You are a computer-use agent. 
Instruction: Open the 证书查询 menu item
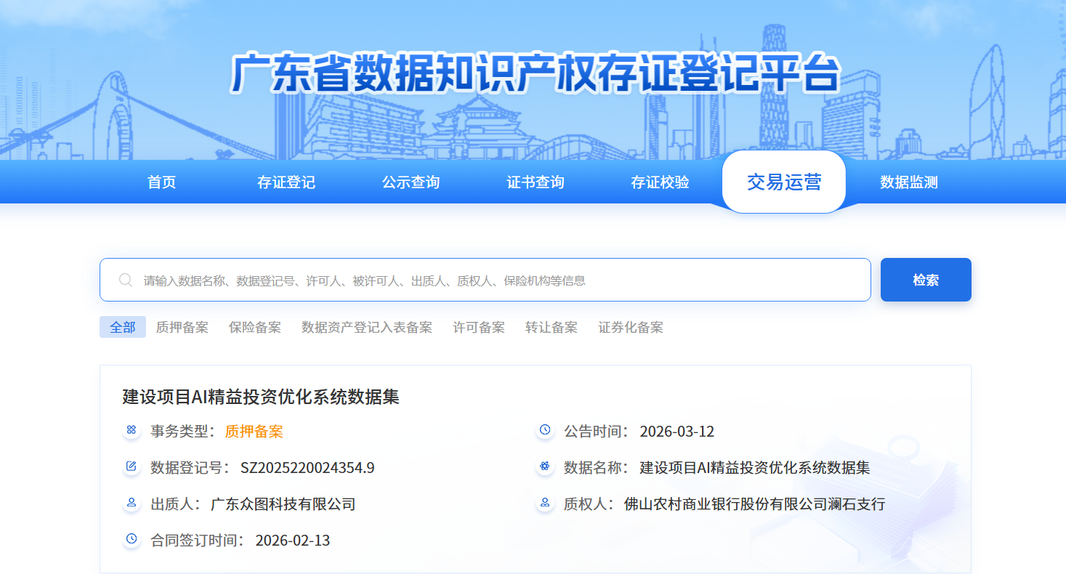click(536, 182)
